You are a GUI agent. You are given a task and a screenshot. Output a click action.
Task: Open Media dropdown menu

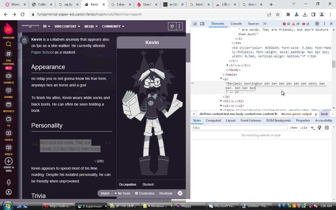(x=91, y=26)
